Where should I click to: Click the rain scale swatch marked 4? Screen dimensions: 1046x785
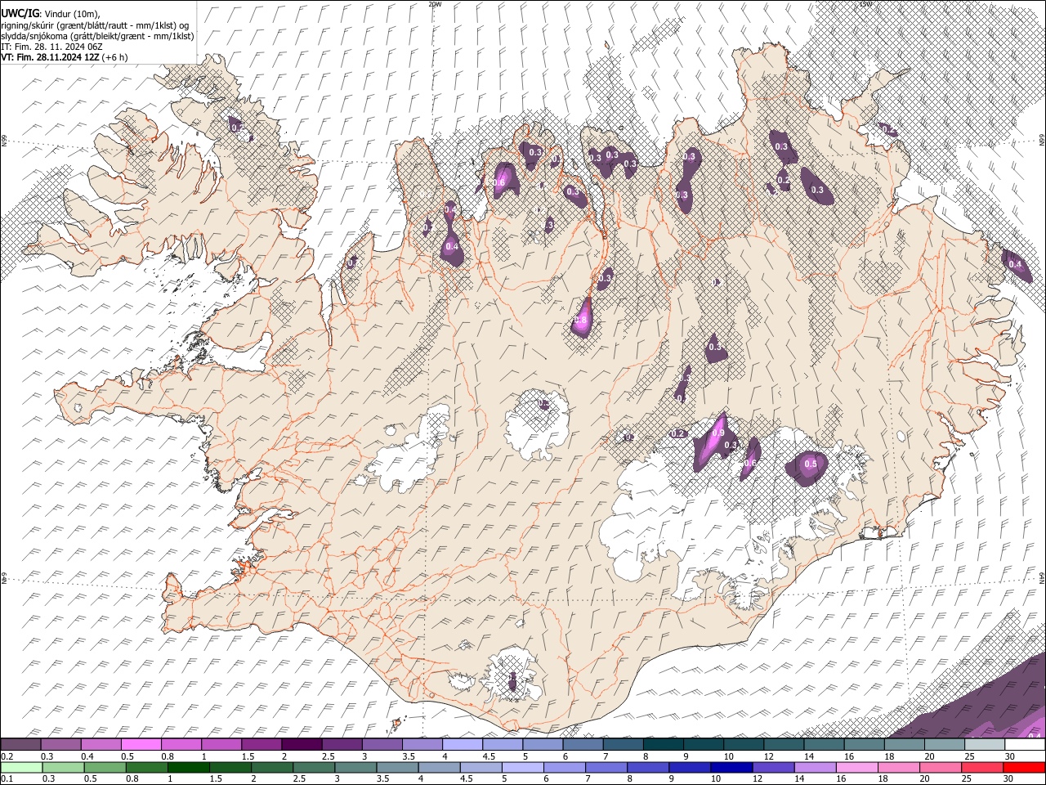pyautogui.click(x=439, y=767)
